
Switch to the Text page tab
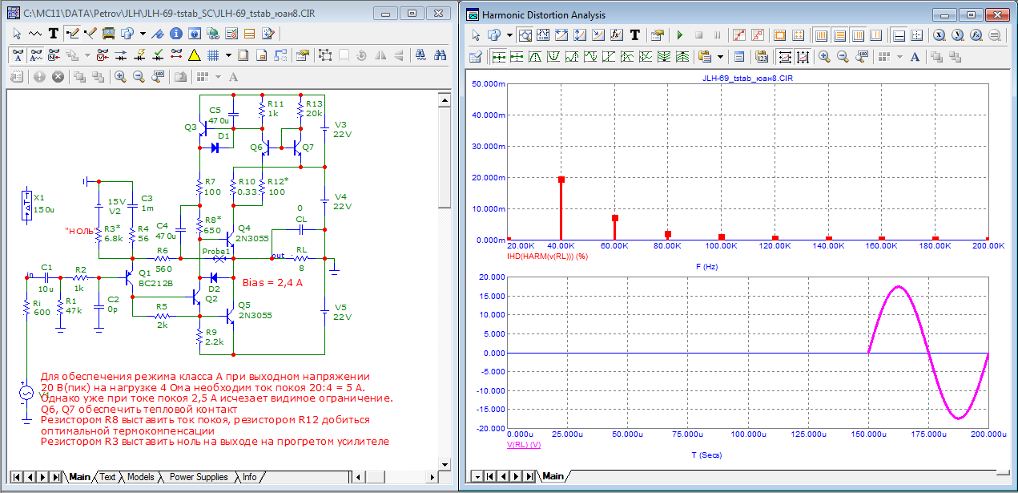107,477
